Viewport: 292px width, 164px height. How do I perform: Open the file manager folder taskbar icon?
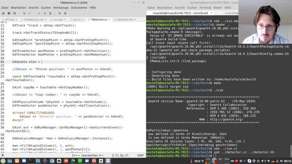pos(38,161)
